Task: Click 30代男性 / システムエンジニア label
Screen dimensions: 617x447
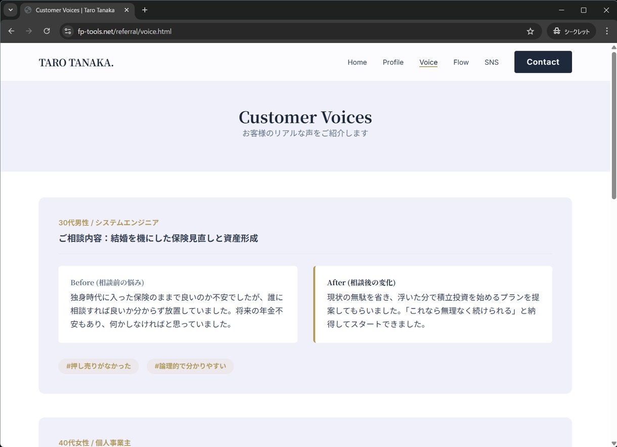Action: coord(109,222)
